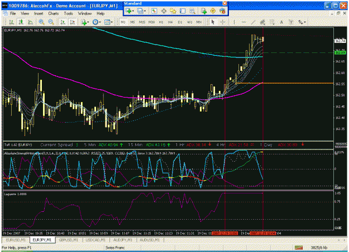349x252 pixels.
Task: Click the EURJPY,M1 chart tab
Action: pyautogui.click(x=42, y=240)
